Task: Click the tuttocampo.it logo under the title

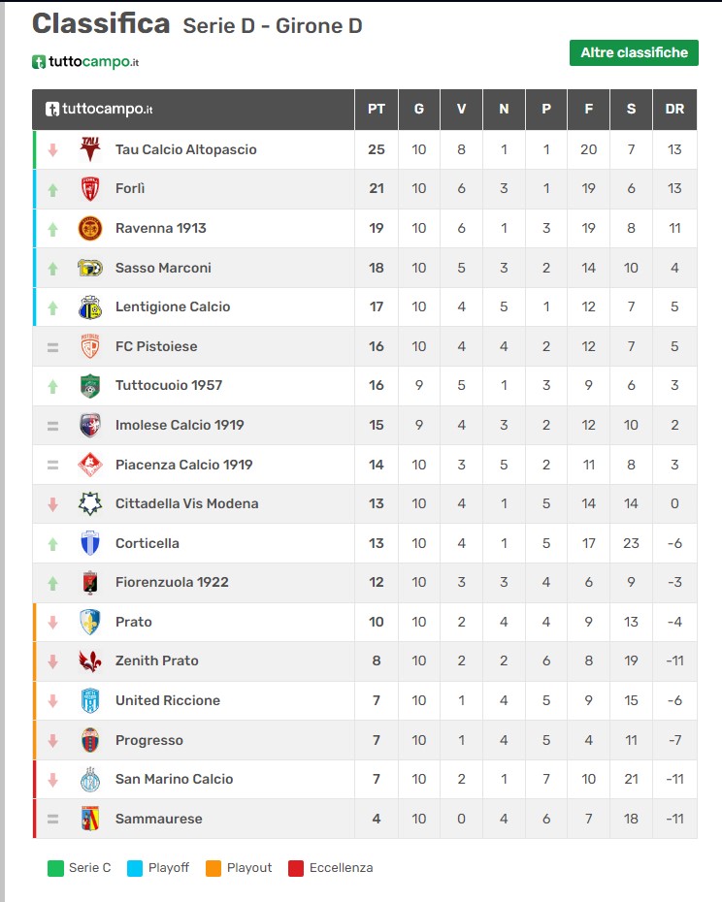Action: coord(85,61)
